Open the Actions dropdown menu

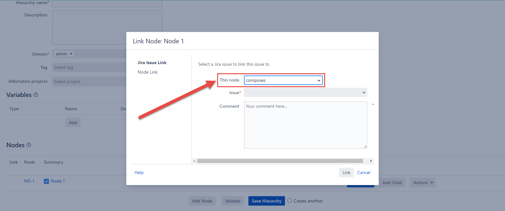click(x=423, y=183)
